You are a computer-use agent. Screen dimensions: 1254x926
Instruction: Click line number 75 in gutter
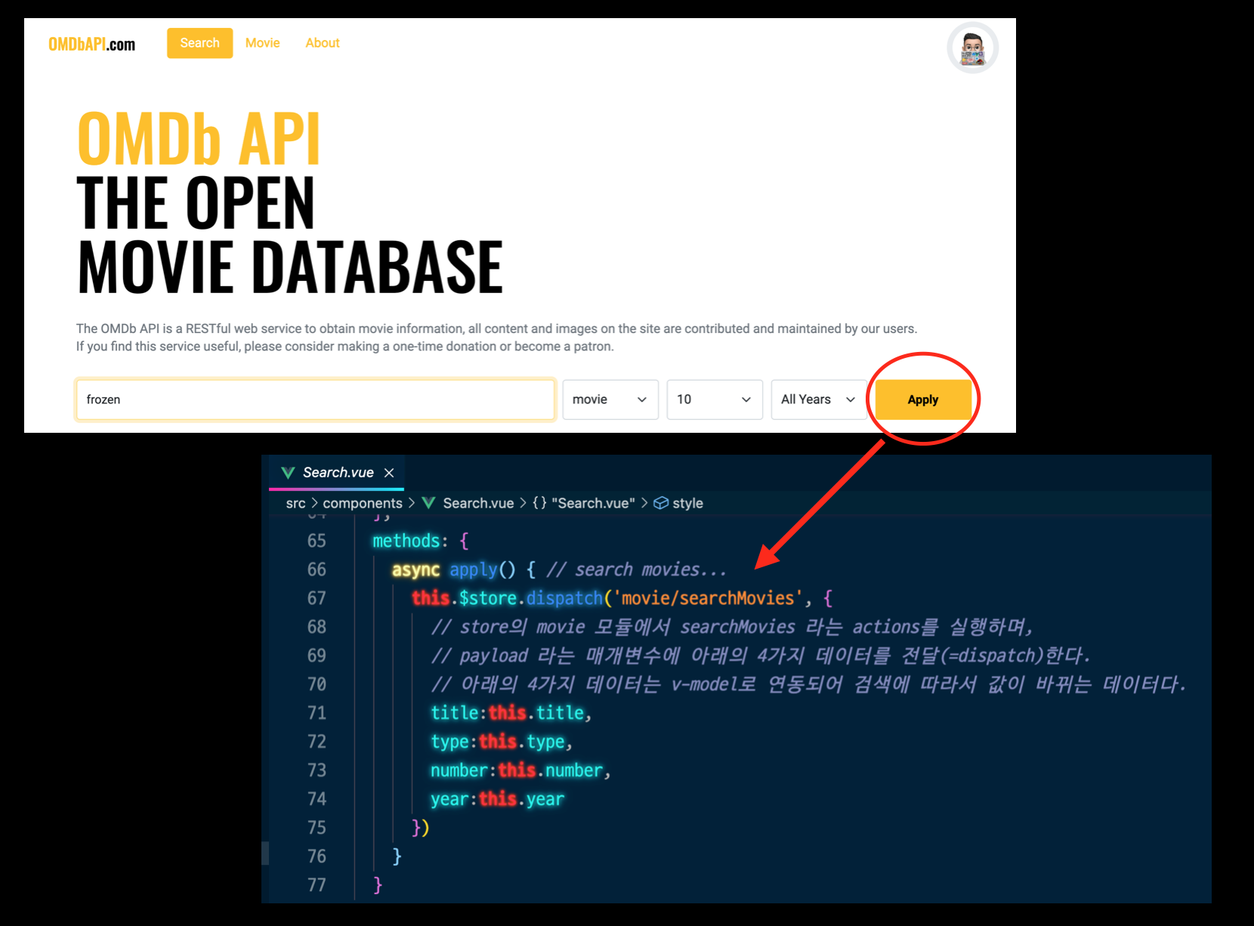(x=317, y=828)
